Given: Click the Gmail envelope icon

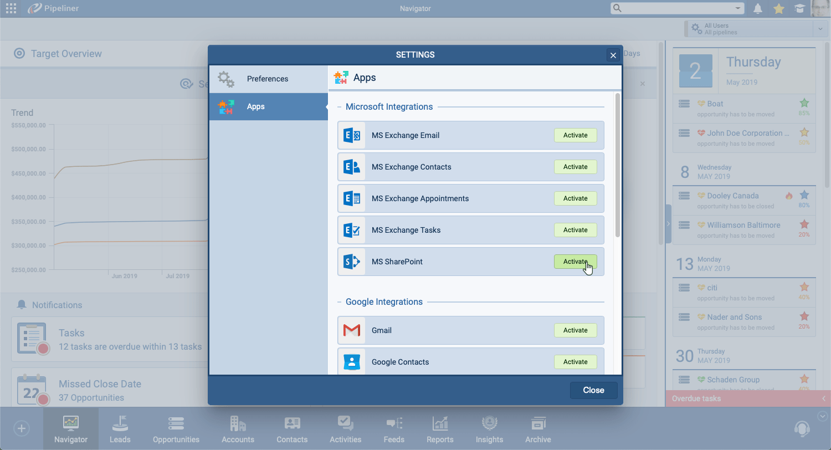Looking at the screenshot, I should pyautogui.click(x=352, y=330).
